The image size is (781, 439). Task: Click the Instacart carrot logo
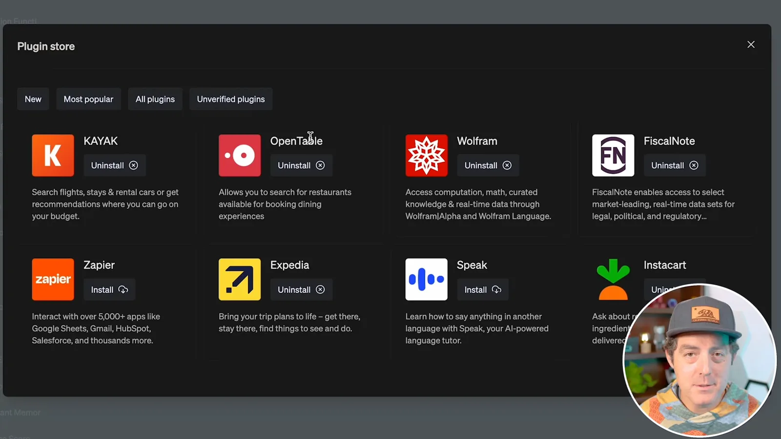613,279
